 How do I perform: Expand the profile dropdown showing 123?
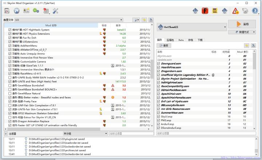click(68, 20)
